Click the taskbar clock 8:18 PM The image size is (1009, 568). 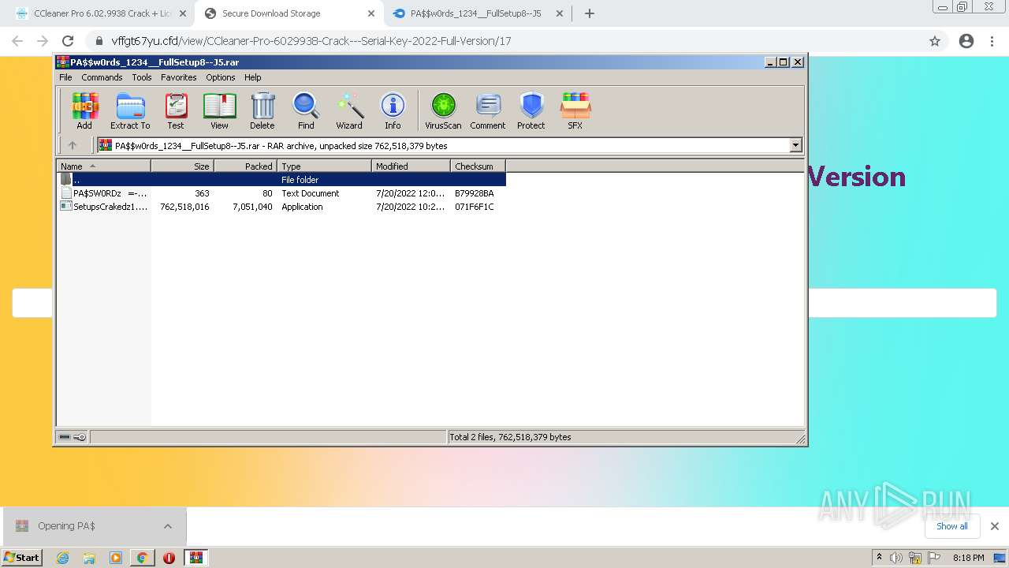pyautogui.click(x=968, y=558)
